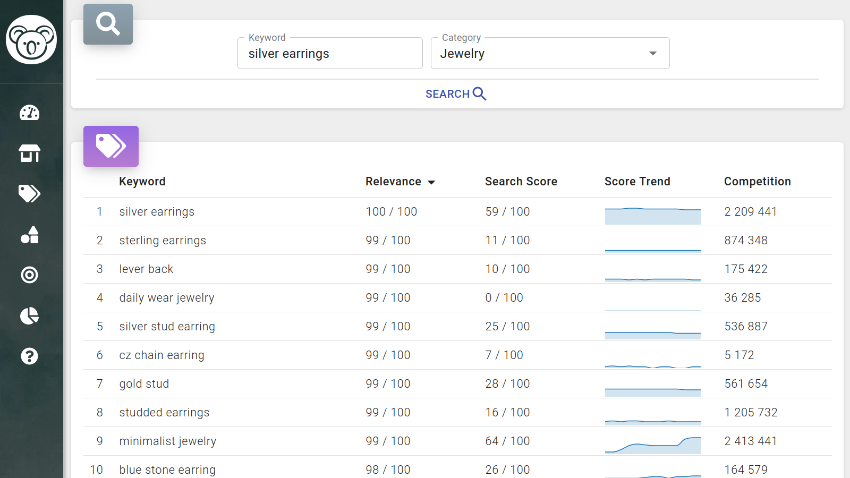Viewport: 850px width, 478px height.
Task: Click the gray magnifier search panel icon
Action: tap(108, 24)
